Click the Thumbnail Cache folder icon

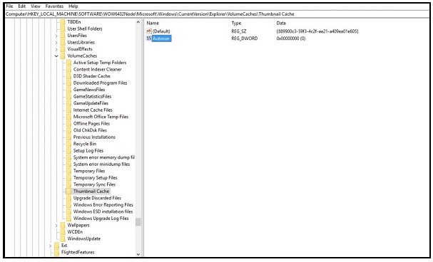(68, 192)
